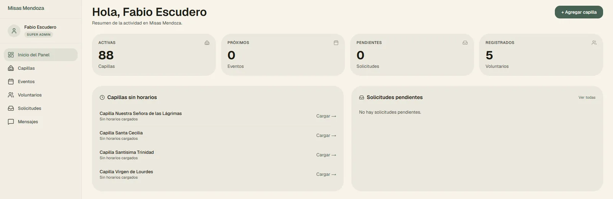Screen dimensions: 613x199
Task: Click the Solicitudes inbox icon in sidebar
Action: coord(11,108)
